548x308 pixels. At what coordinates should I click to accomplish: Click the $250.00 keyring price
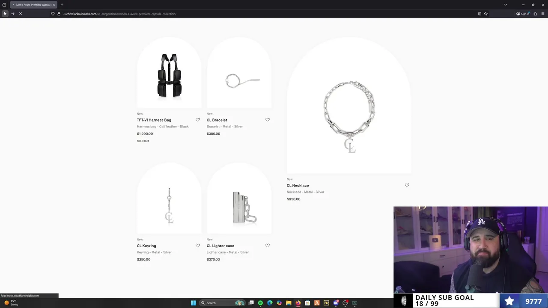[x=144, y=260]
